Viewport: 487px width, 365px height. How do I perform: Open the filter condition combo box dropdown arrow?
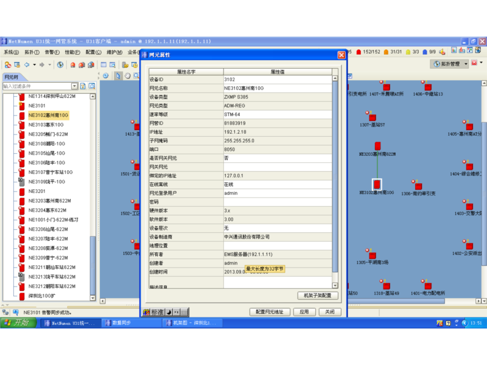click(75, 86)
